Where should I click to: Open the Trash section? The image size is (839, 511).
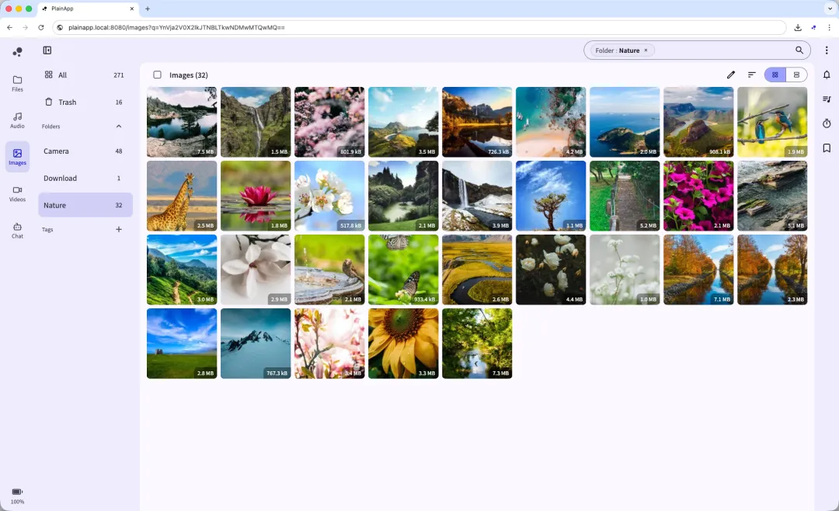tap(67, 102)
